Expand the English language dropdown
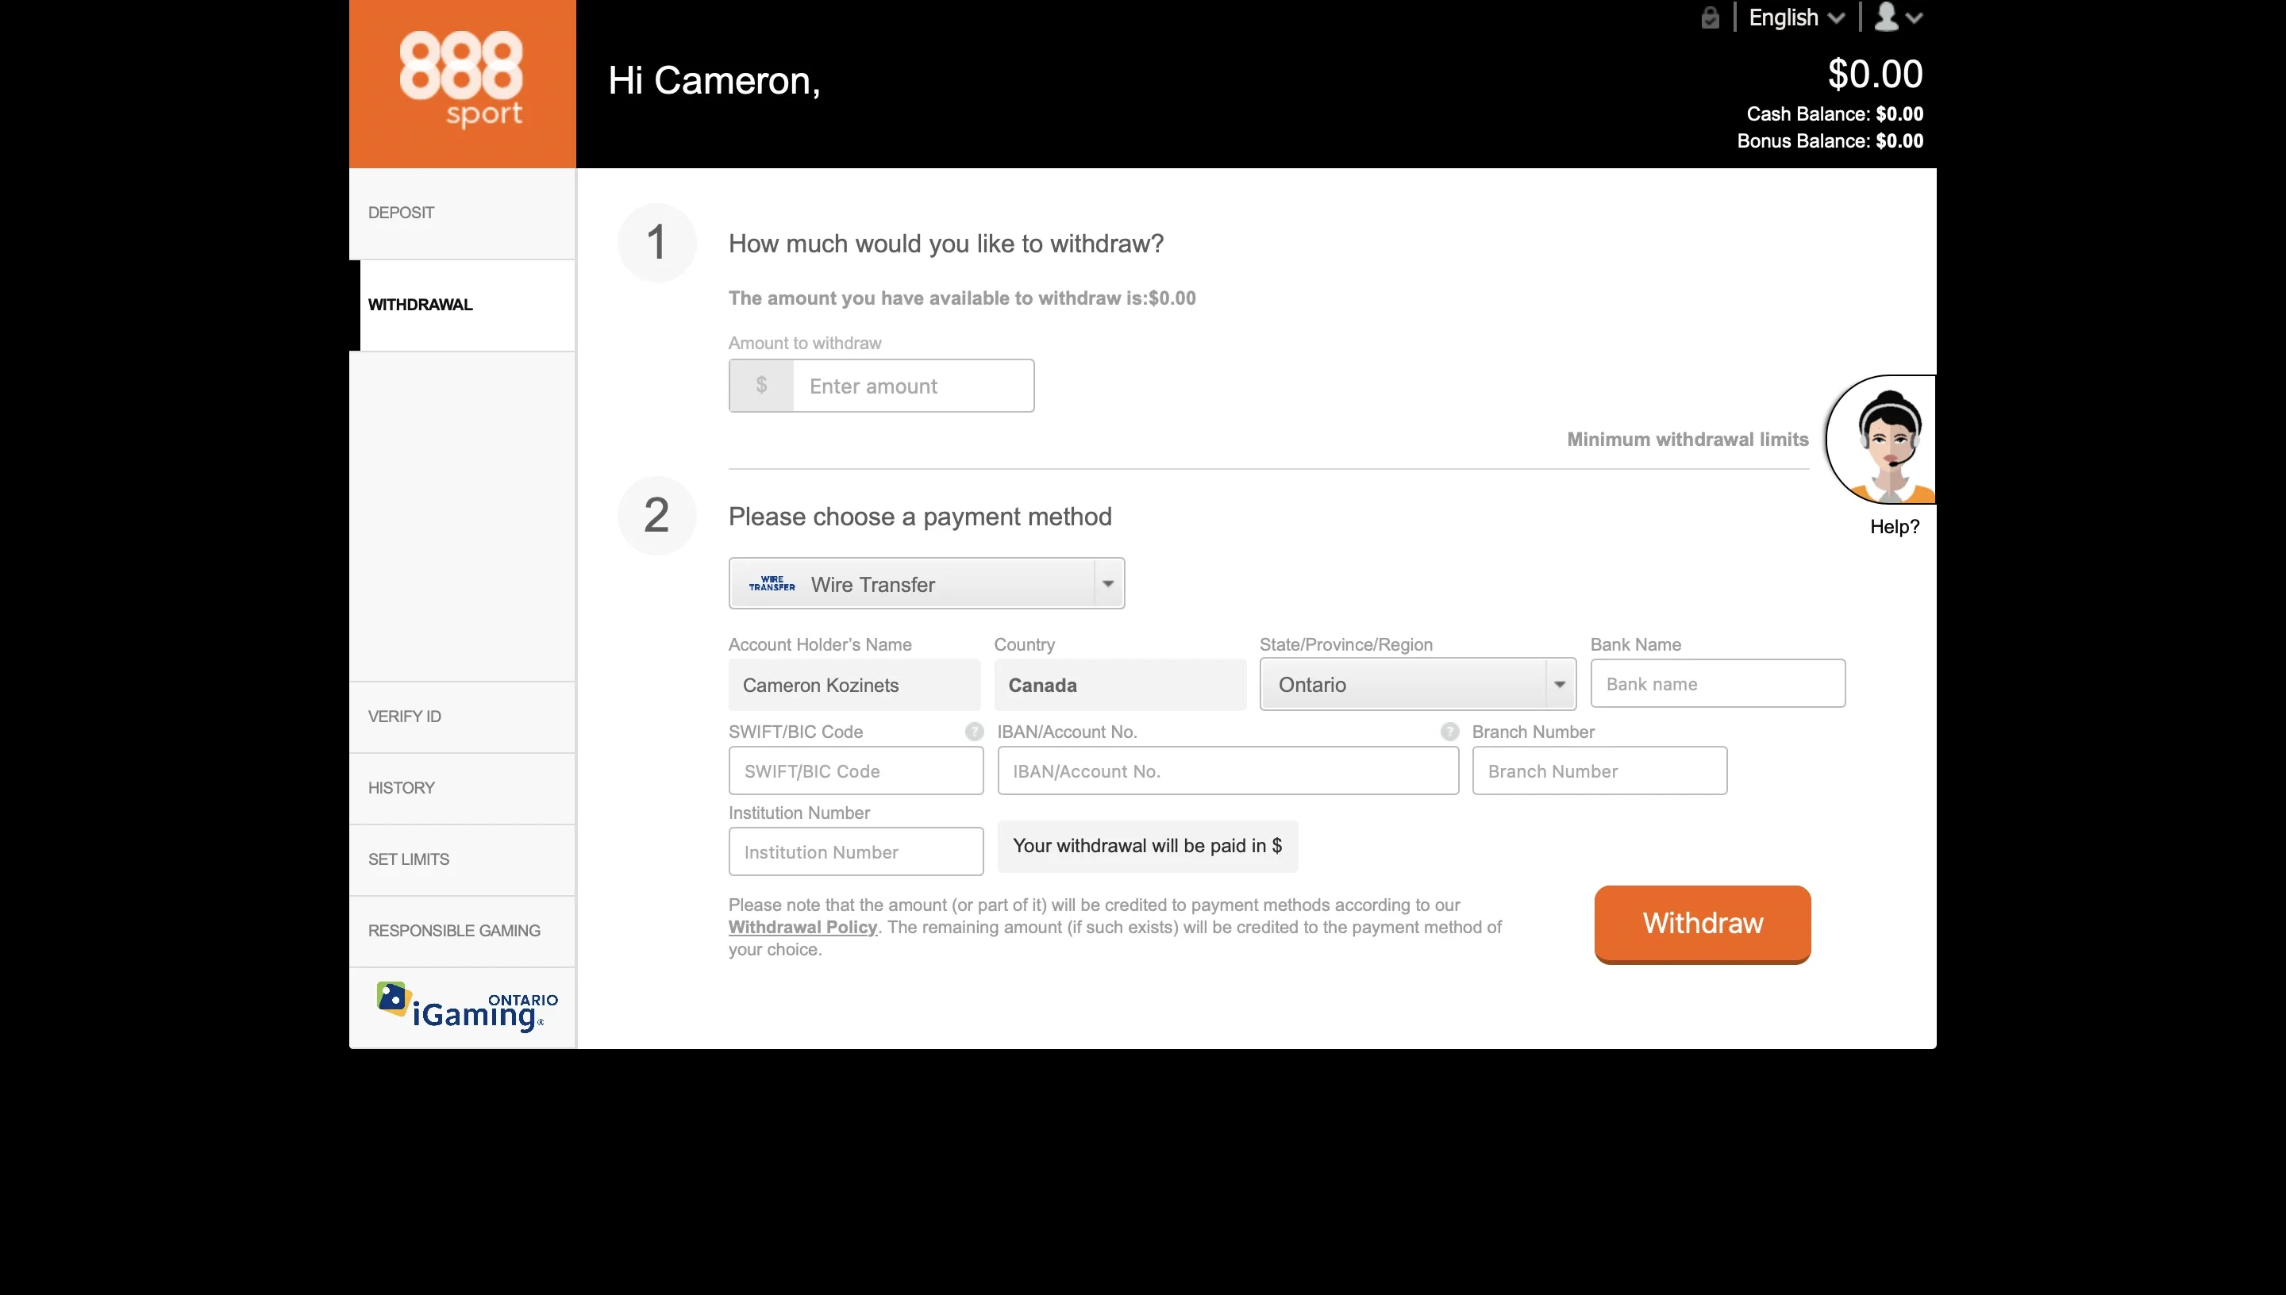The image size is (2286, 1295). 1796,17
